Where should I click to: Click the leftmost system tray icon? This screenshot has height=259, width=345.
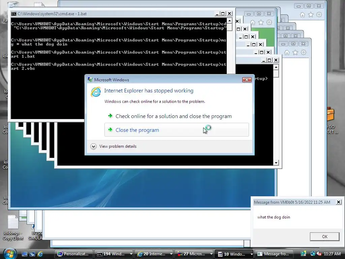point(304,254)
